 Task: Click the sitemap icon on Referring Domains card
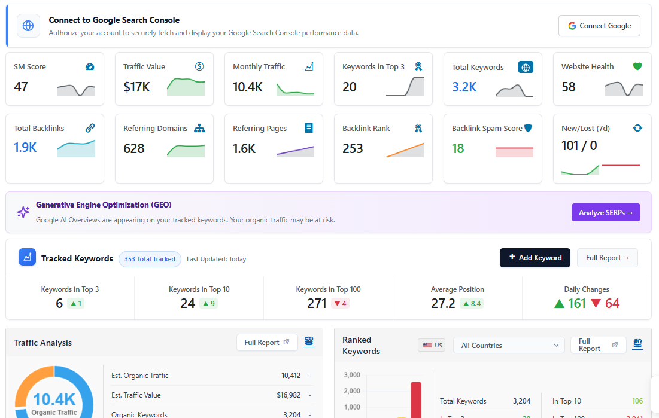[x=199, y=128]
